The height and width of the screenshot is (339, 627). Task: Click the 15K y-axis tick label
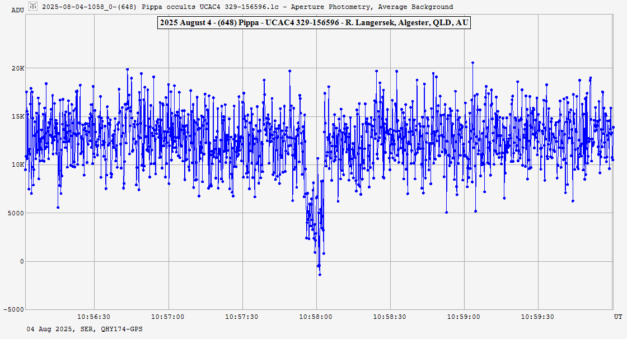pos(18,116)
